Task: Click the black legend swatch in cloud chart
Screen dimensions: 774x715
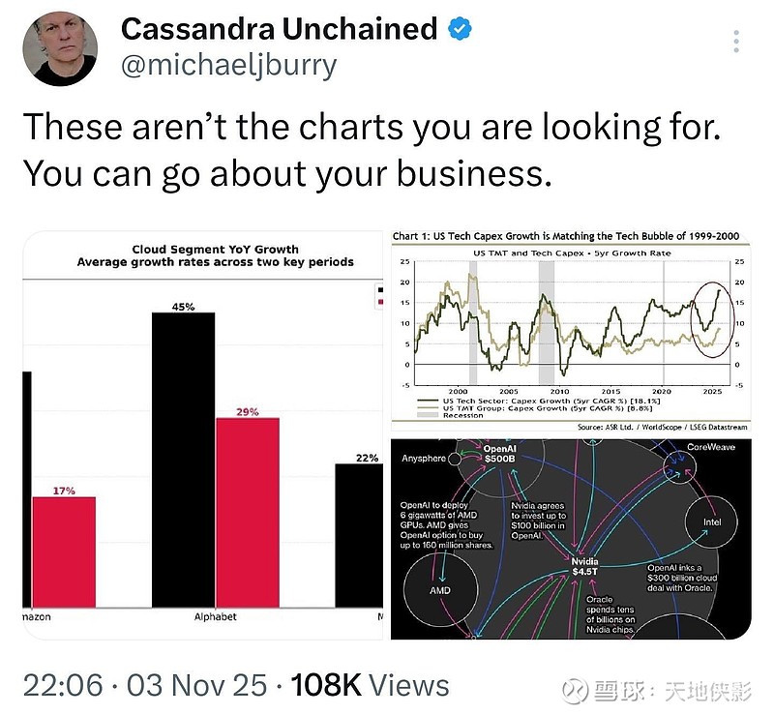Action: [380, 289]
